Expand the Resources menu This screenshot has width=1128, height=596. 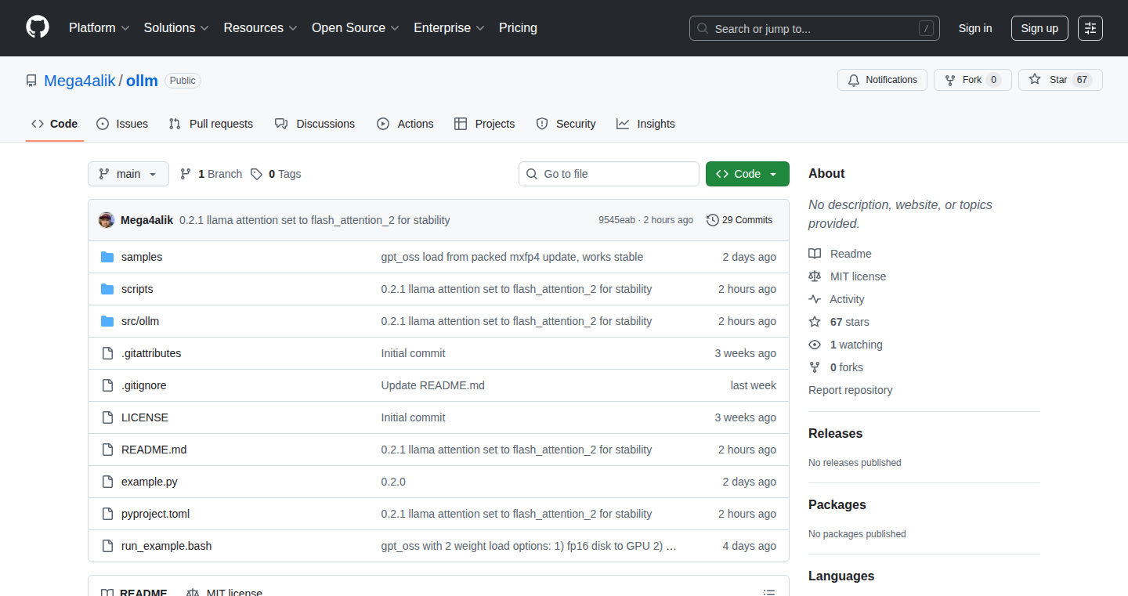(x=260, y=28)
